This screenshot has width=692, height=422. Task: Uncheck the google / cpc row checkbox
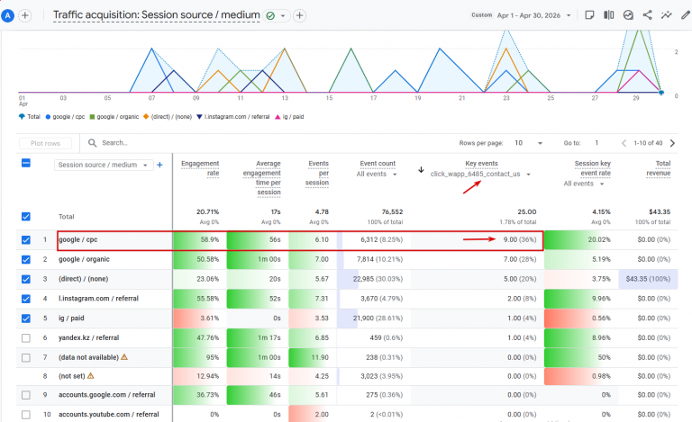pyautogui.click(x=26, y=239)
